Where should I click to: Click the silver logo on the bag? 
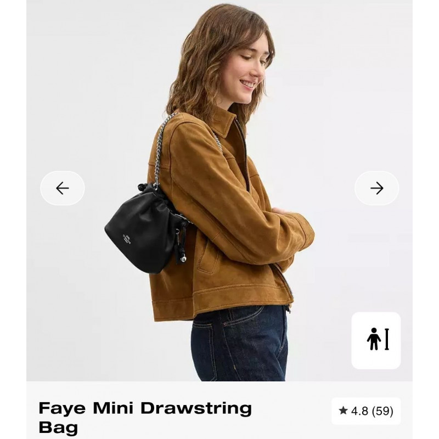(127, 239)
